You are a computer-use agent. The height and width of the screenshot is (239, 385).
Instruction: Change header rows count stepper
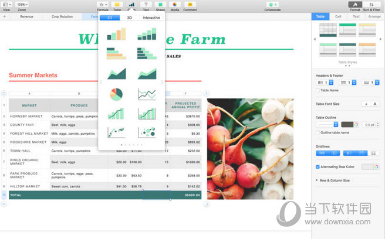354,83
